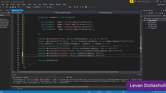166x93 pixels.
Task: Open the Debug configuration dropdown
Action: coord(29,7)
